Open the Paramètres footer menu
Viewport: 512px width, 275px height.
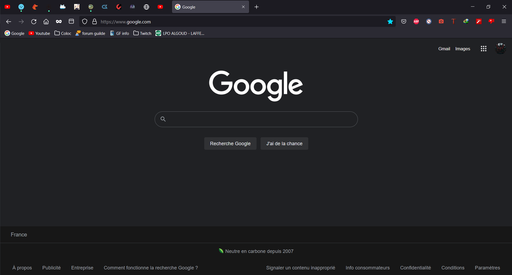coord(487,268)
